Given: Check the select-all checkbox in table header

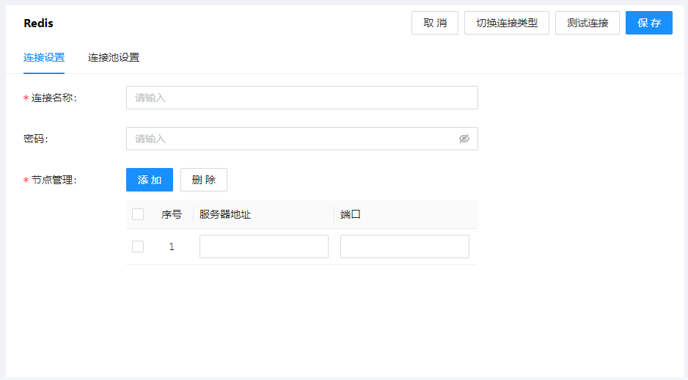Looking at the screenshot, I should (138, 214).
